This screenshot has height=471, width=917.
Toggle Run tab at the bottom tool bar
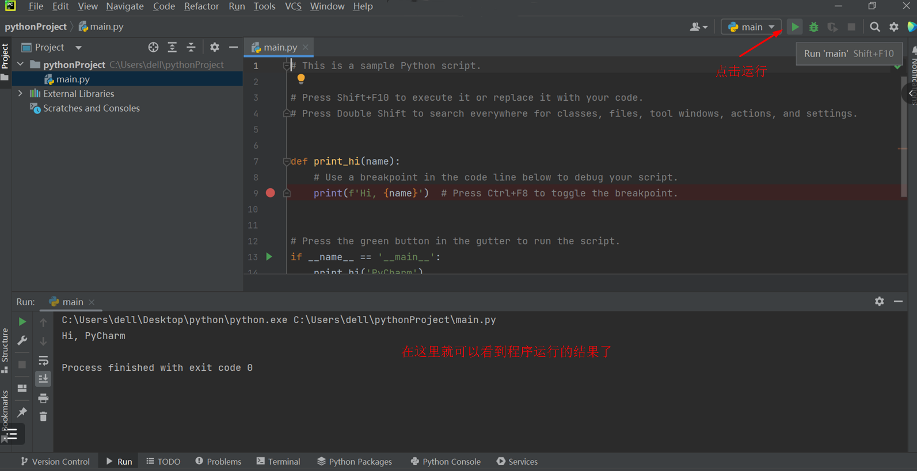click(119, 462)
